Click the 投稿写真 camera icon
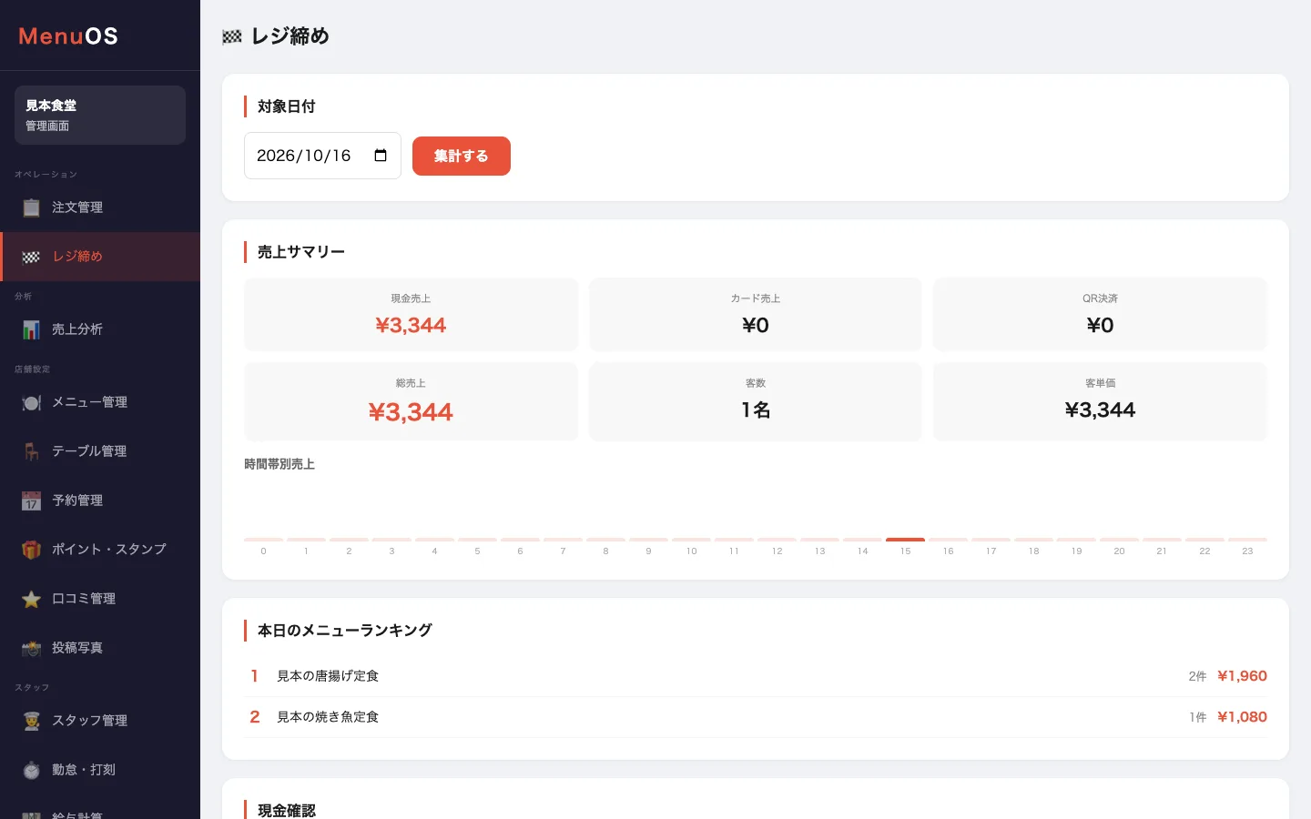The width and height of the screenshot is (1311, 819). [x=31, y=648]
